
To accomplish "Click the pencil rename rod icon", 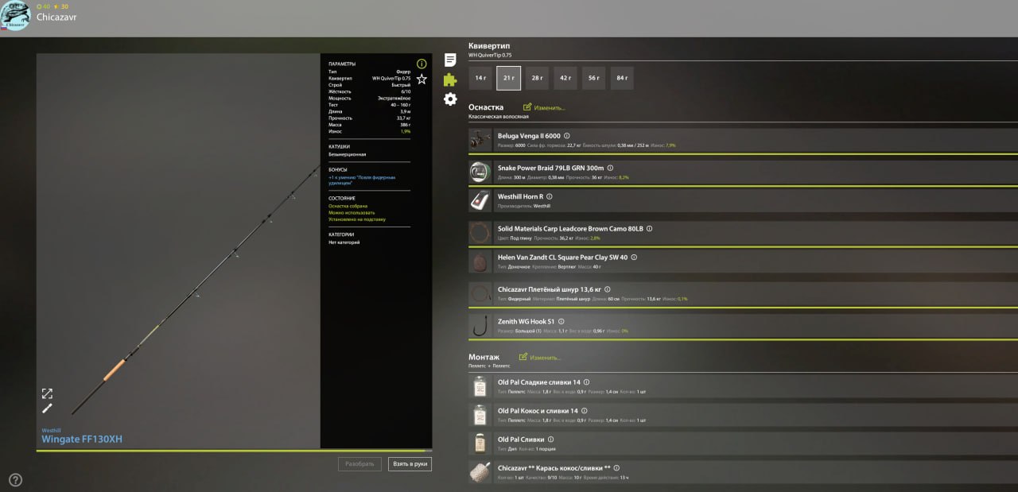I will 47,408.
